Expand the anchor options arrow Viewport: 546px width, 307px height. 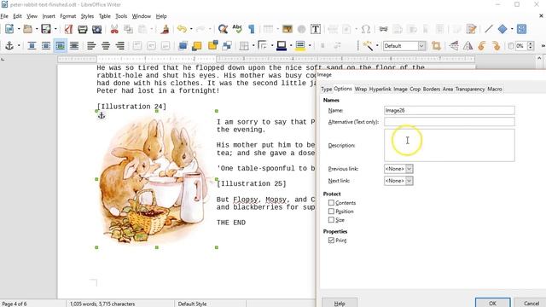[19, 45]
